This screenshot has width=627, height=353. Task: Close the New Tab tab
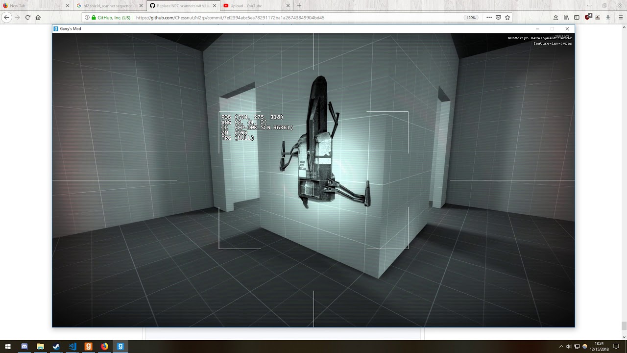coord(68,6)
